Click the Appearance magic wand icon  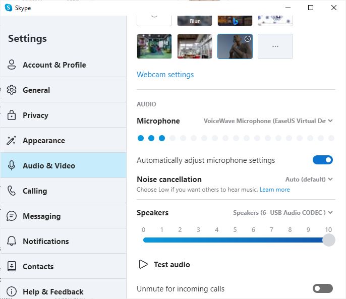(12, 140)
